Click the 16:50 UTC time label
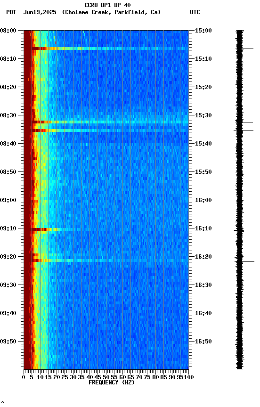Image resolution: width=260 pixels, height=407 pixels. coord(203,342)
